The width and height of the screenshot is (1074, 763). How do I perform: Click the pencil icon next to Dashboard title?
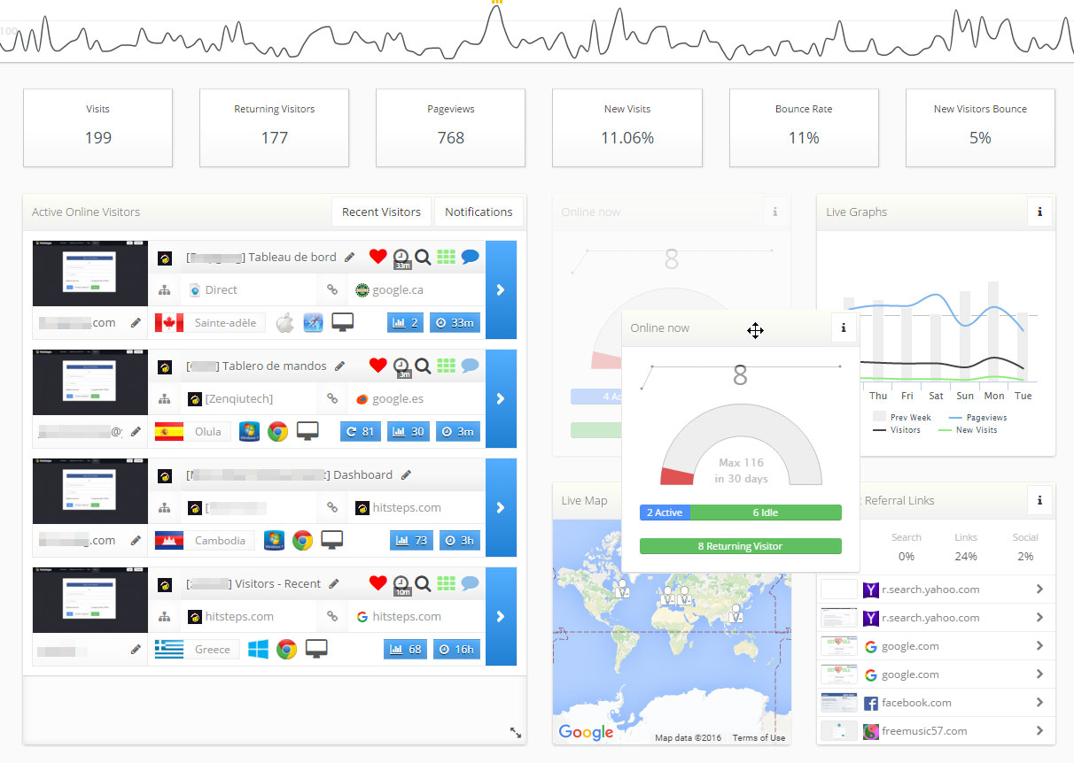[x=406, y=474]
